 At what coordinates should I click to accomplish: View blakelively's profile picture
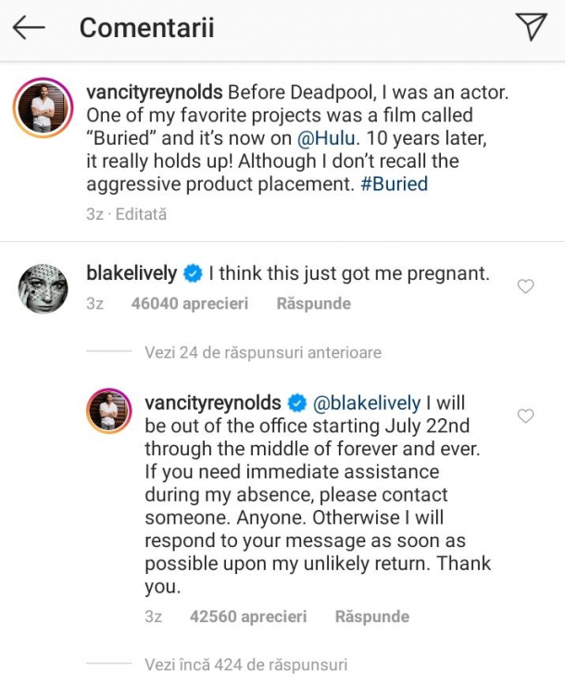[43, 289]
